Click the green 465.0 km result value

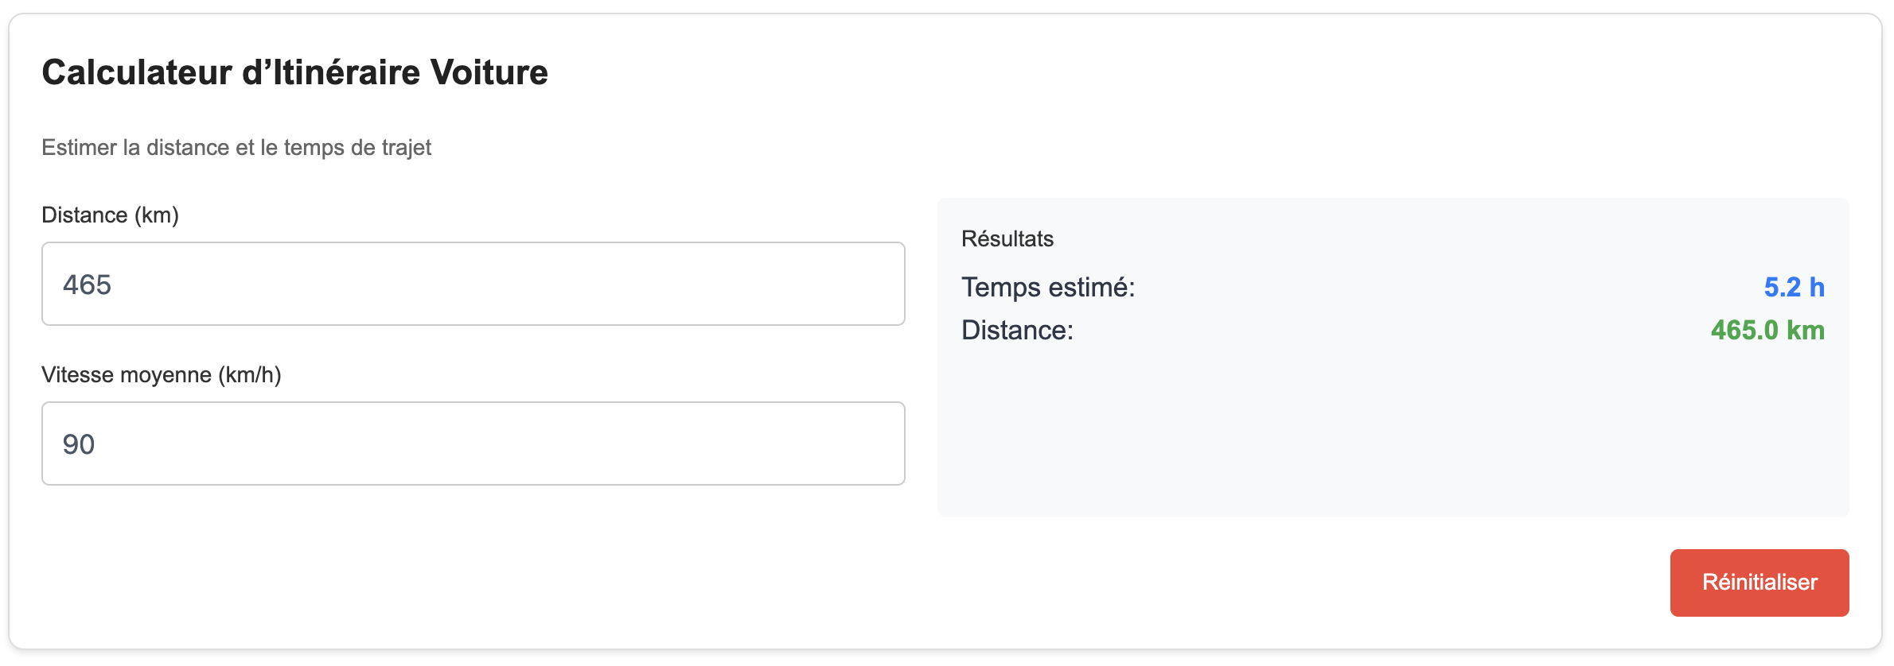tap(1767, 330)
